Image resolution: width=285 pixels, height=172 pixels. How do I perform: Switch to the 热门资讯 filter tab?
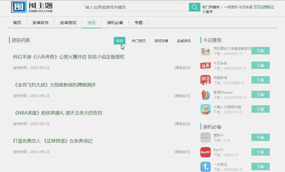(139, 41)
